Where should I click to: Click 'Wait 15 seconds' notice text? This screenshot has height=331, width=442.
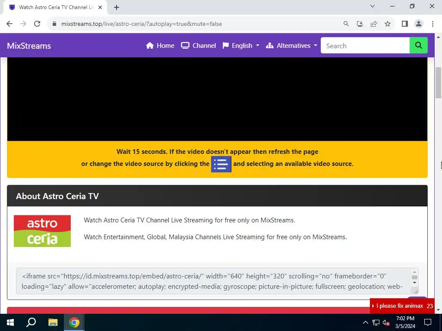(217, 152)
